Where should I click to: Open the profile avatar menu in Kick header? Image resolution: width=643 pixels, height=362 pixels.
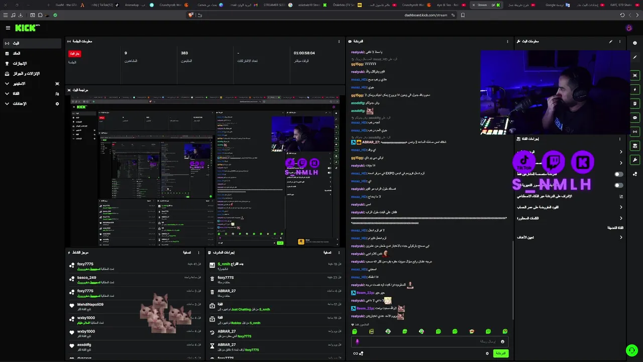(x=628, y=28)
